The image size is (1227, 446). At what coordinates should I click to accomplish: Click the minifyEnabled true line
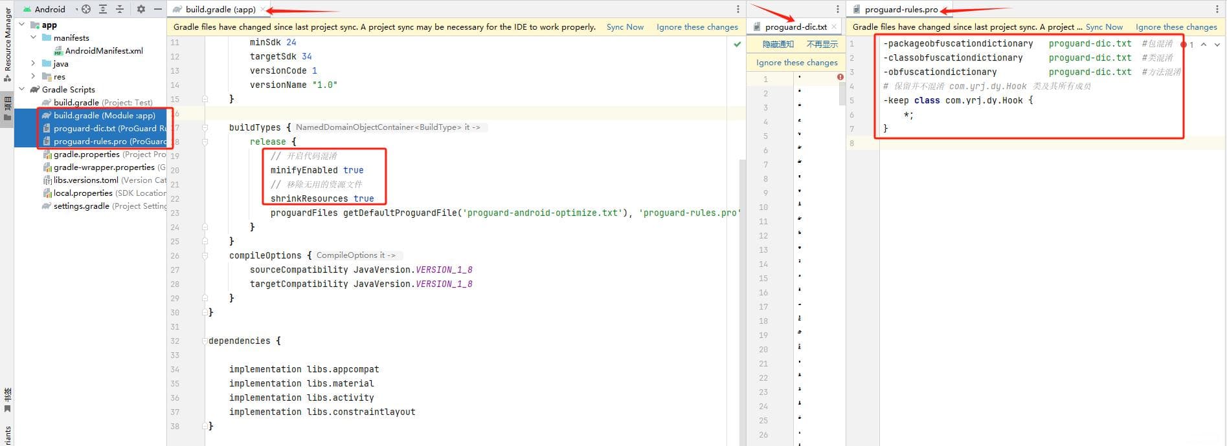(317, 170)
